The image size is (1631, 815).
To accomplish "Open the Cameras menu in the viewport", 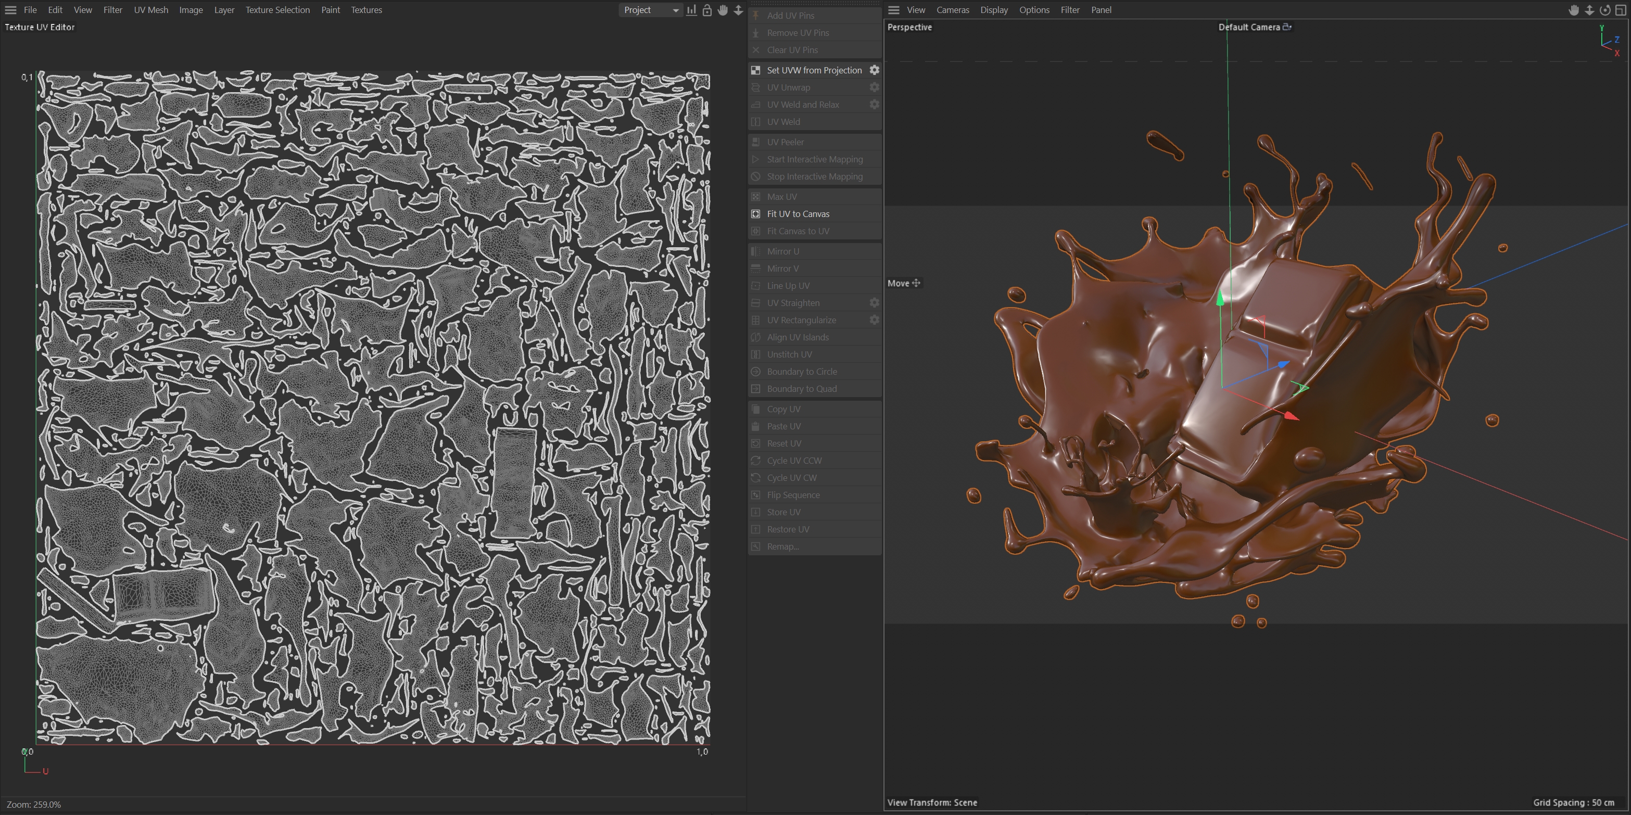I will pos(952,10).
